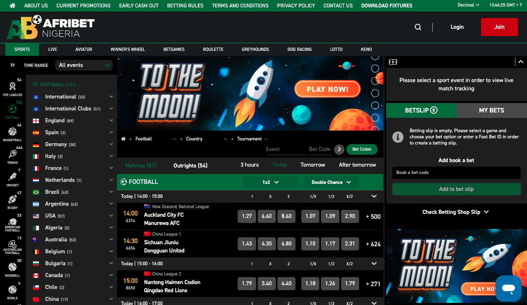Screen dimensions: 527x305
Task: Open the All events time range dropdown
Action: 84,65
